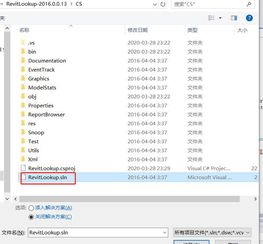Click the EventTrack folder icon
The image size is (263, 244).
(x=23, y=69)
